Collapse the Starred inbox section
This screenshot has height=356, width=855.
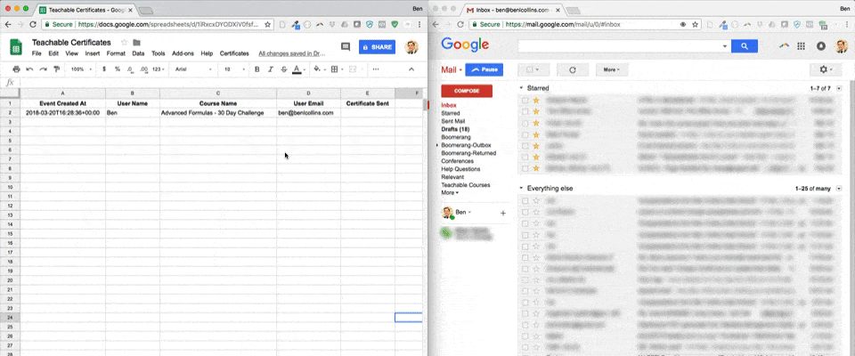tap(521, 88)
